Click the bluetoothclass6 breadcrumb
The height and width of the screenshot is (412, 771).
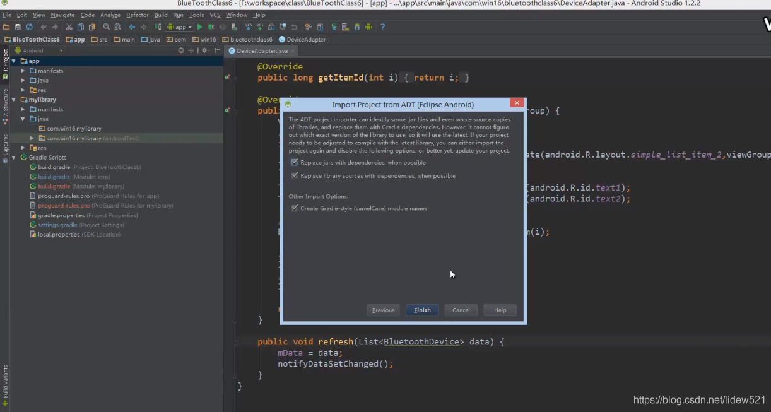(247, 39)
